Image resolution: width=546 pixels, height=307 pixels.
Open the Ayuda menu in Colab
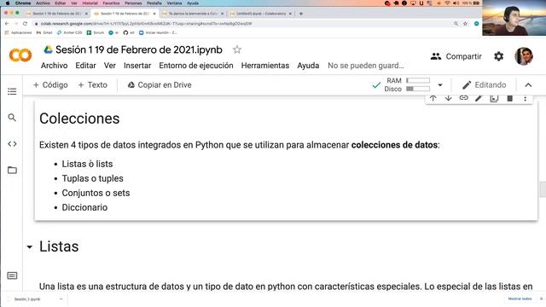(x=308, y=66)
